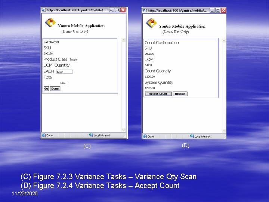Click the System Quantity value 1227.00
The height and width of the screenshot is (202, 269).
click(x=150, y=88)
